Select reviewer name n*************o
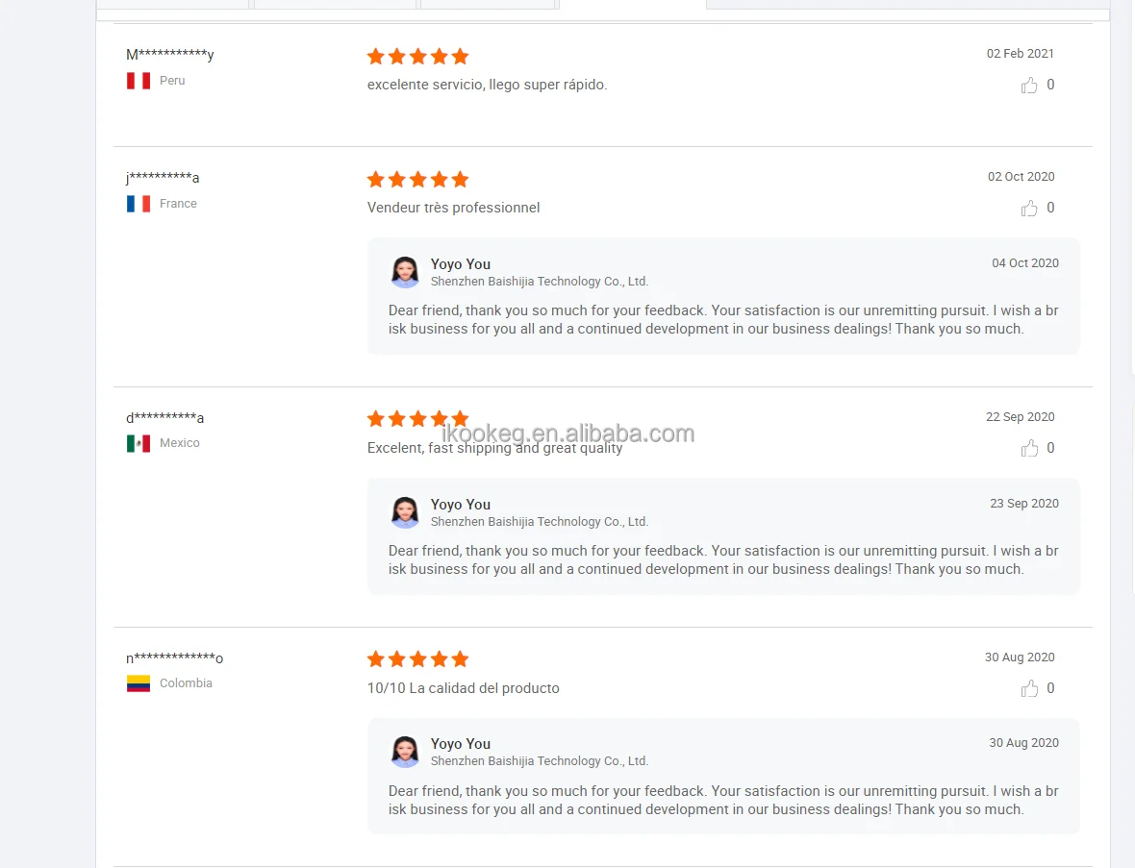 pos(174,657)
